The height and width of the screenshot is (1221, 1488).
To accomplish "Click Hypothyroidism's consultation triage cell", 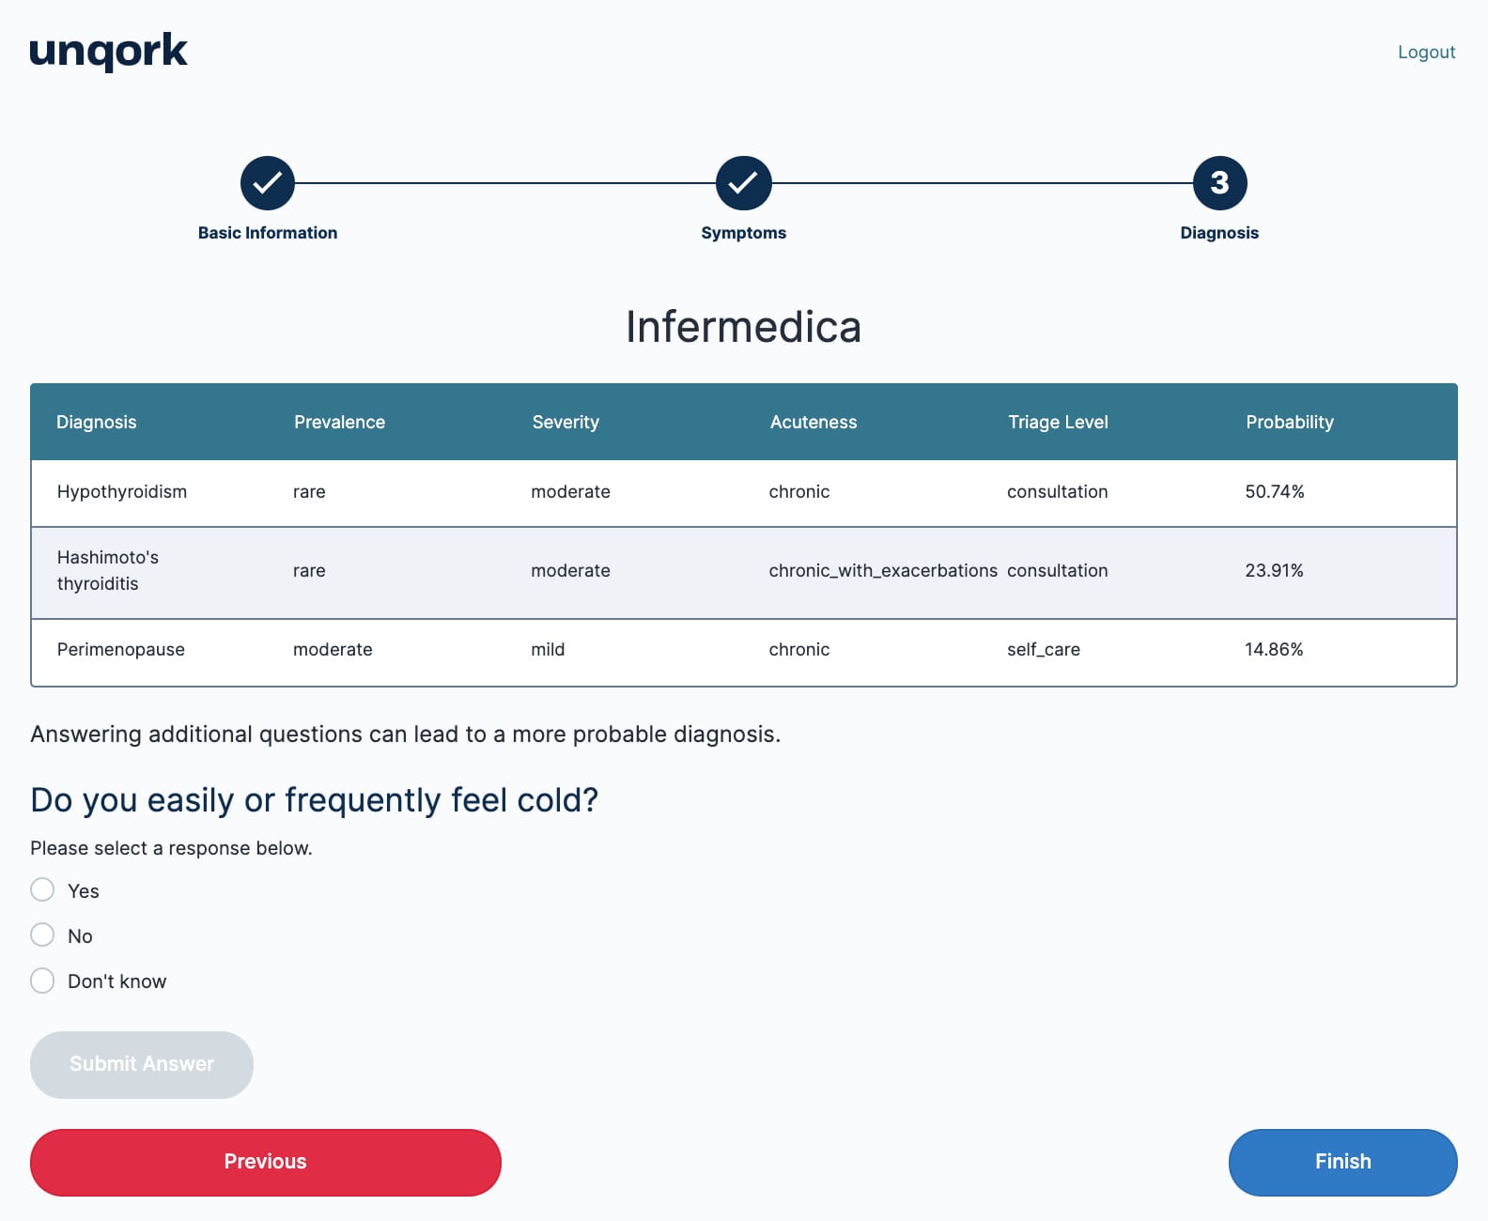I will tap(1058, 492).
